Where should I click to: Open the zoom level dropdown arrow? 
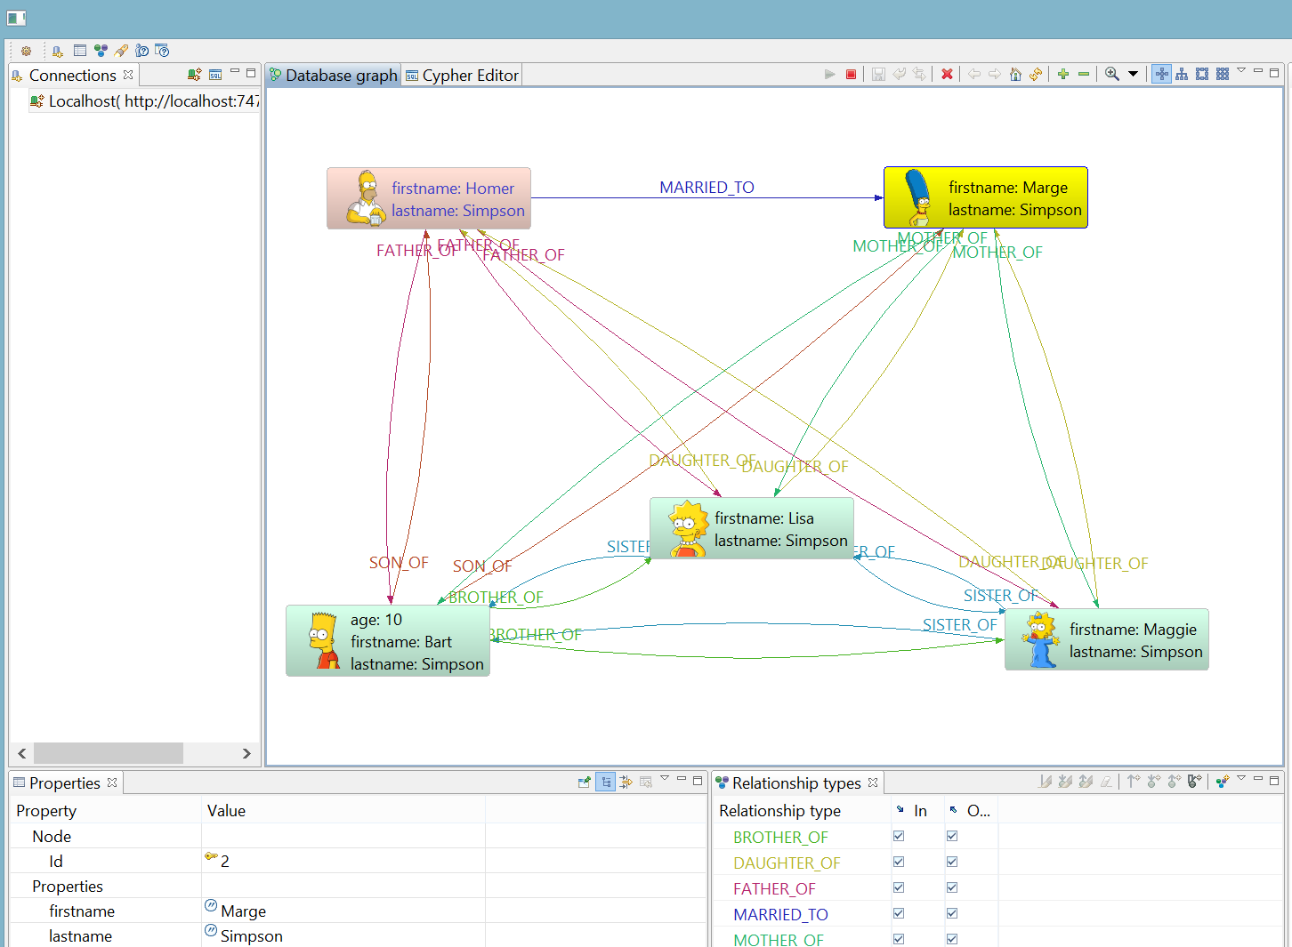[1133, 74]
